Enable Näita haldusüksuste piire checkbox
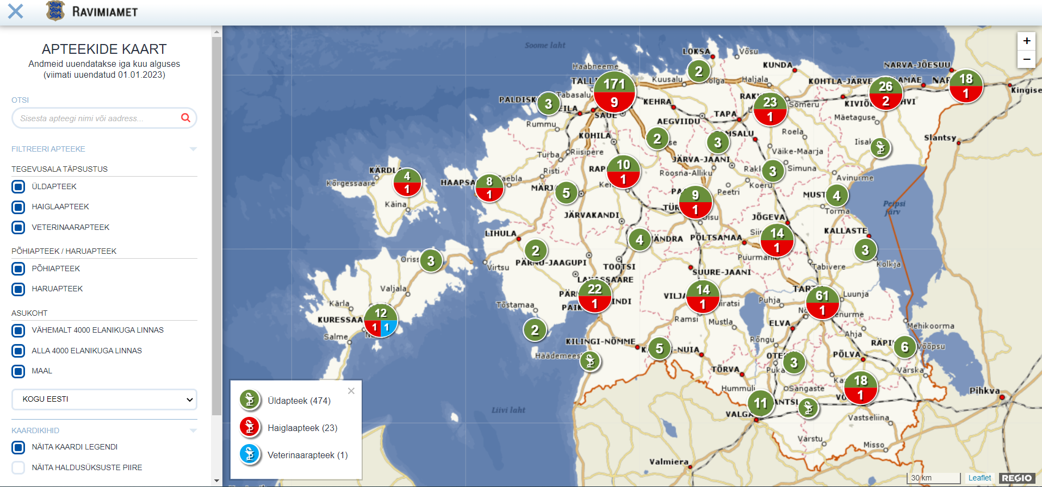This screenshot has height=487, width=1042. [x=18, y=467]
